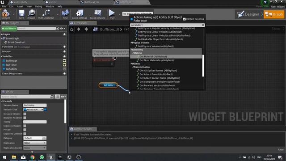Switch to Designer mode
This screenshot has height=161, width=286.
(x=248, y=14)
